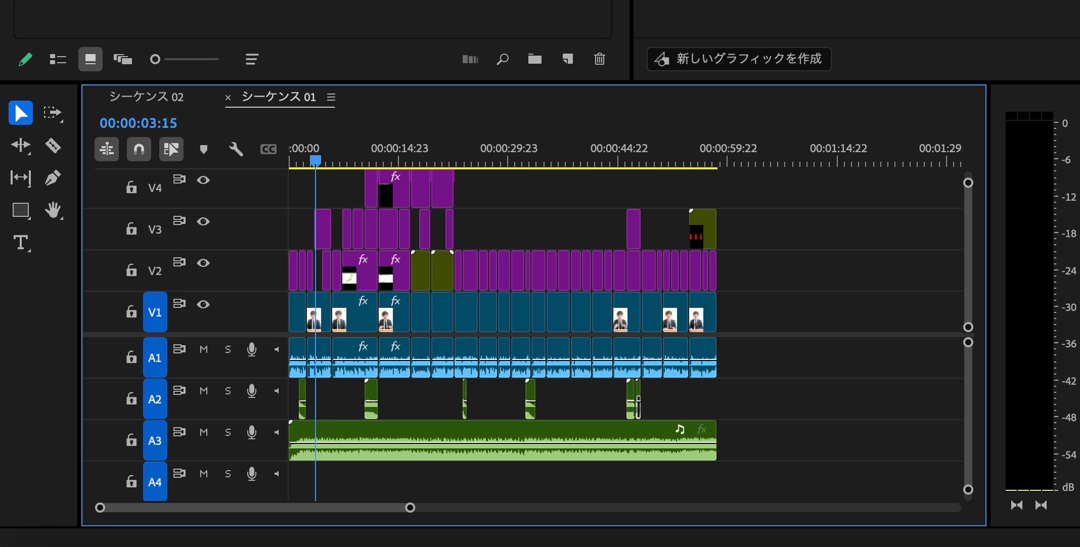Solo audio track A3
Screen dimensions: 1080x547
[228, 432]
